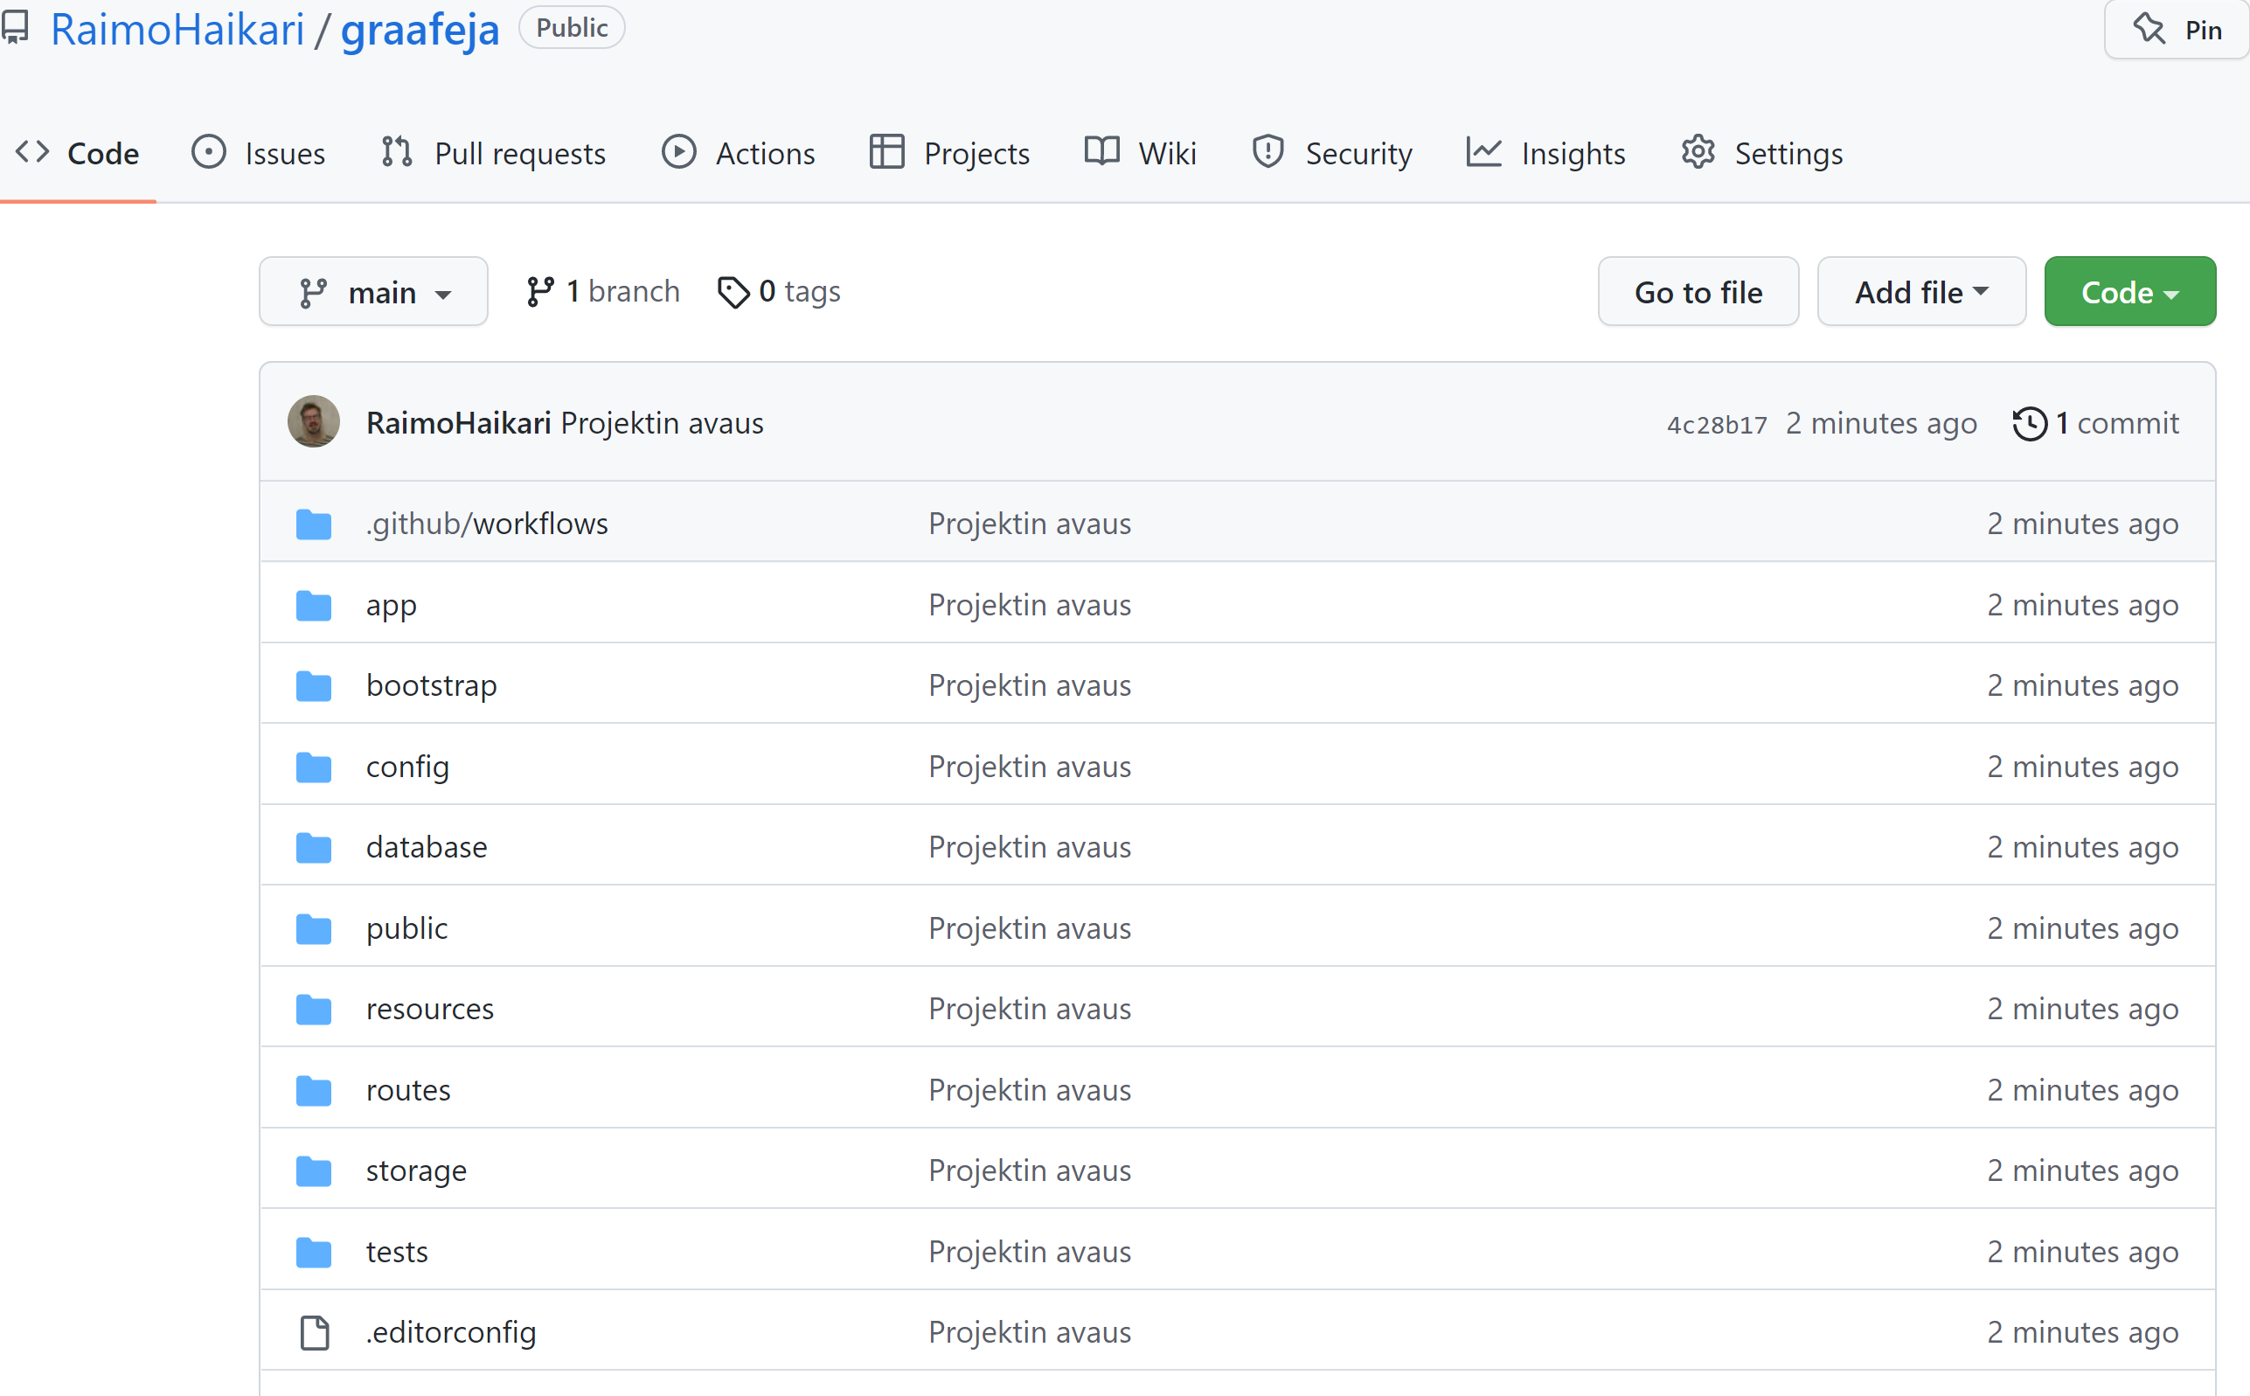Click the RaimoHaikari owner link in header
Image resolution: width=2250 pixels, height=1396 pixels.
click(x=177, y=30)
